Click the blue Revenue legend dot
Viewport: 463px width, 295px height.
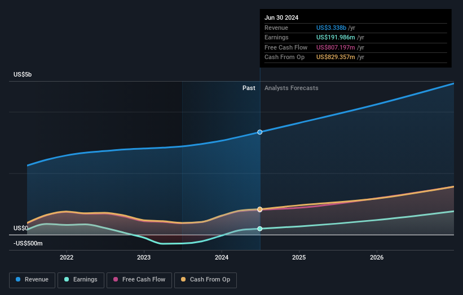18,279
